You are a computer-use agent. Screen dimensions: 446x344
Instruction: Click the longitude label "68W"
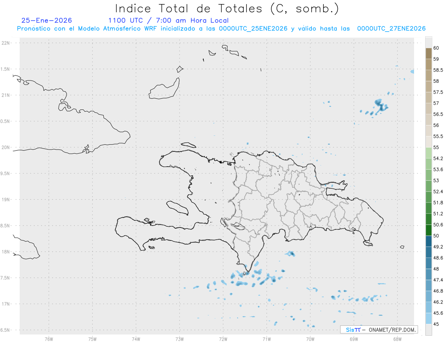(397, 339)
